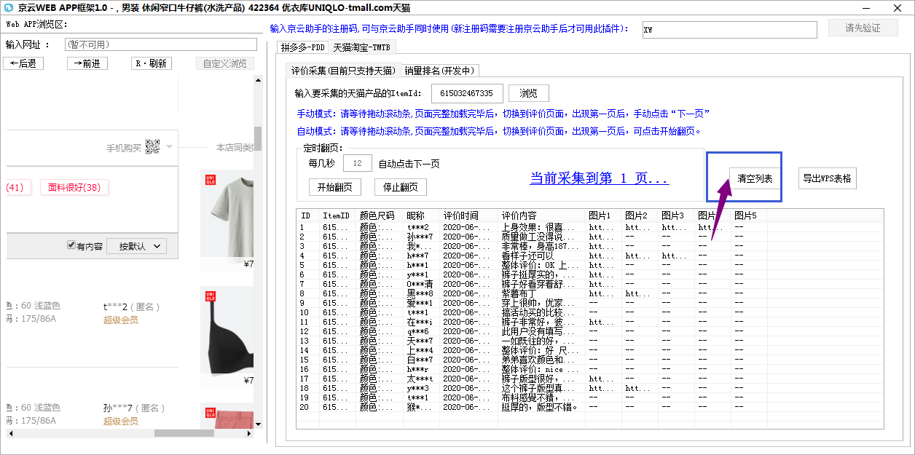This screenshot has height=455, width=915.
Task: Select the row with 挺厚的，版型不错。
Action: coord(590,407)
